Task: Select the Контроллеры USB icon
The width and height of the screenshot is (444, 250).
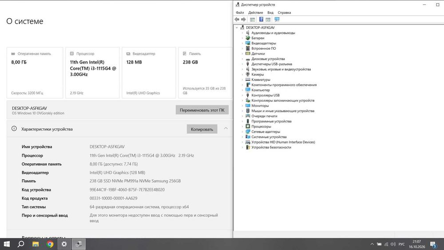Action: tap(248, 95)
